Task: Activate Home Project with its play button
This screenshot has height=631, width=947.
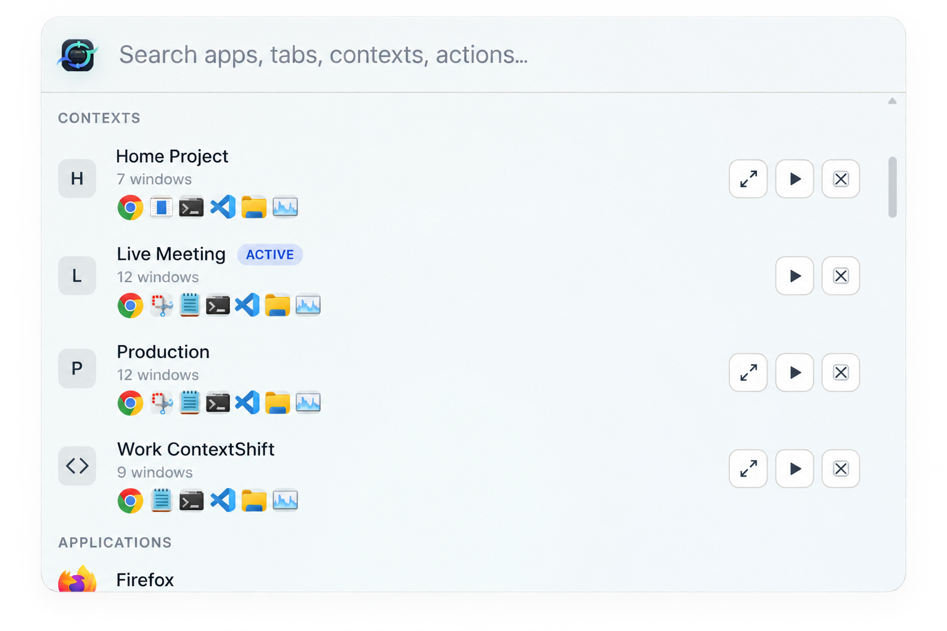Action: tap(794, 179)
